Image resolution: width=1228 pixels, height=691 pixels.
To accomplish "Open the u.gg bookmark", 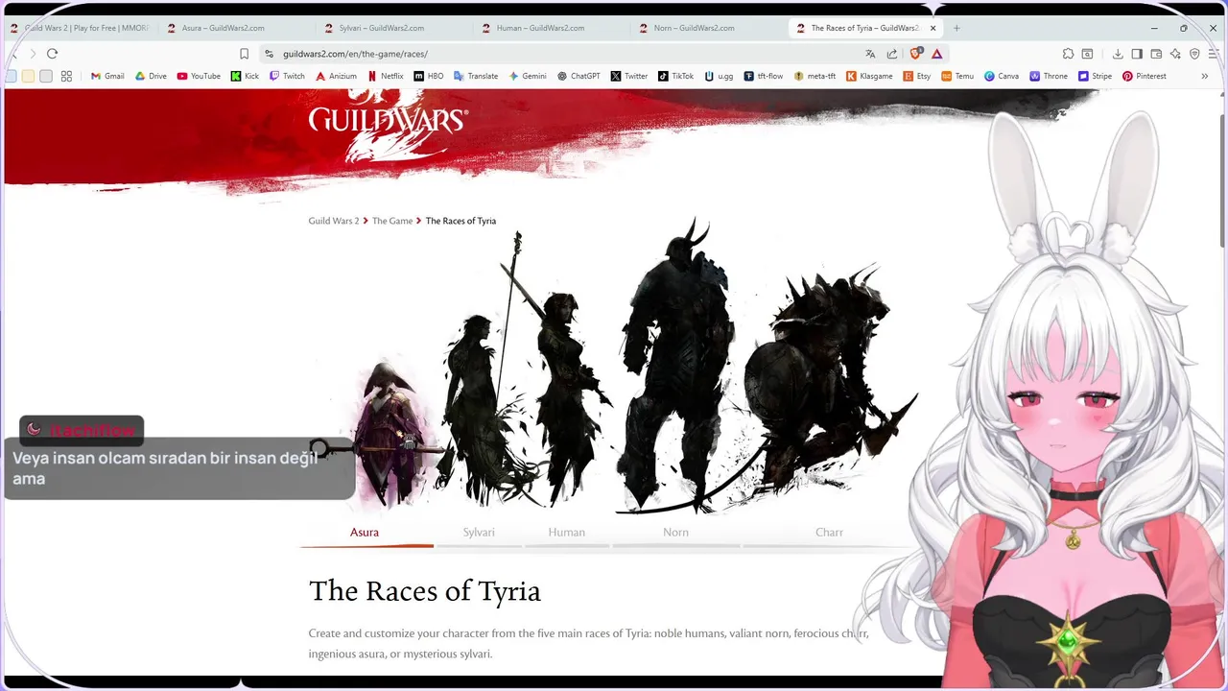I will click(719, 76).
